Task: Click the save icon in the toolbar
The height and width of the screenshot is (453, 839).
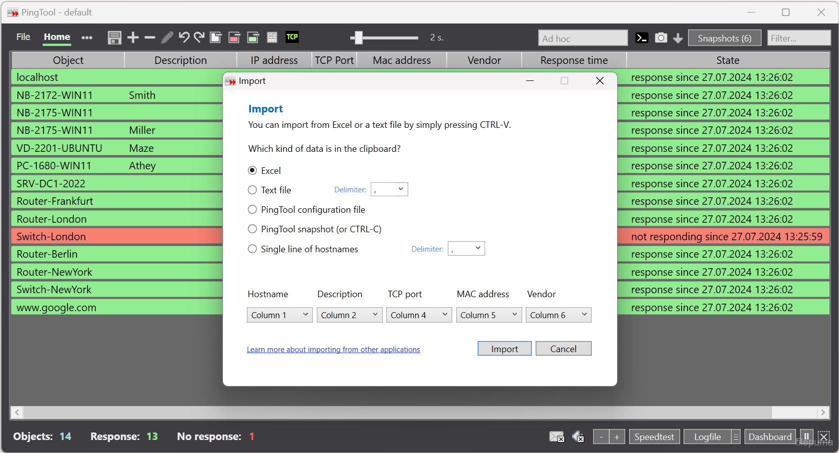Action: click(x=114, y=37)
